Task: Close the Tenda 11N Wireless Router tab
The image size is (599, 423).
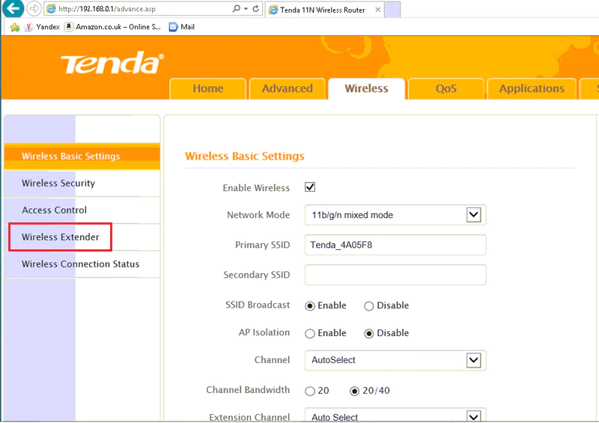Action: tap(377, 10)
